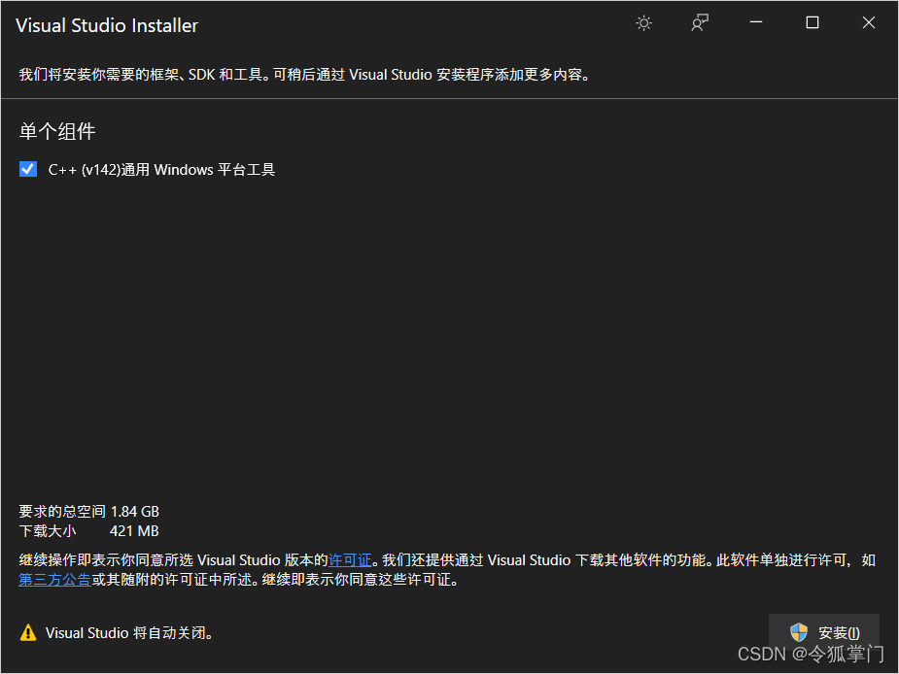Viewport: 899px width, 674px height.
Task: Click the minimize icon in the title bar
Action: [x=755, y=21]
